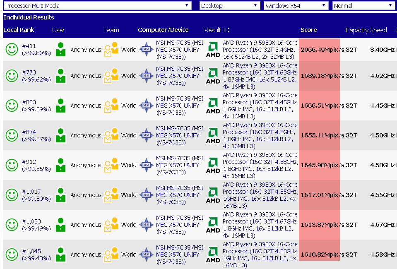
Task: Open MSI MS-7C35 device link in #833 row
Action: 180,106
